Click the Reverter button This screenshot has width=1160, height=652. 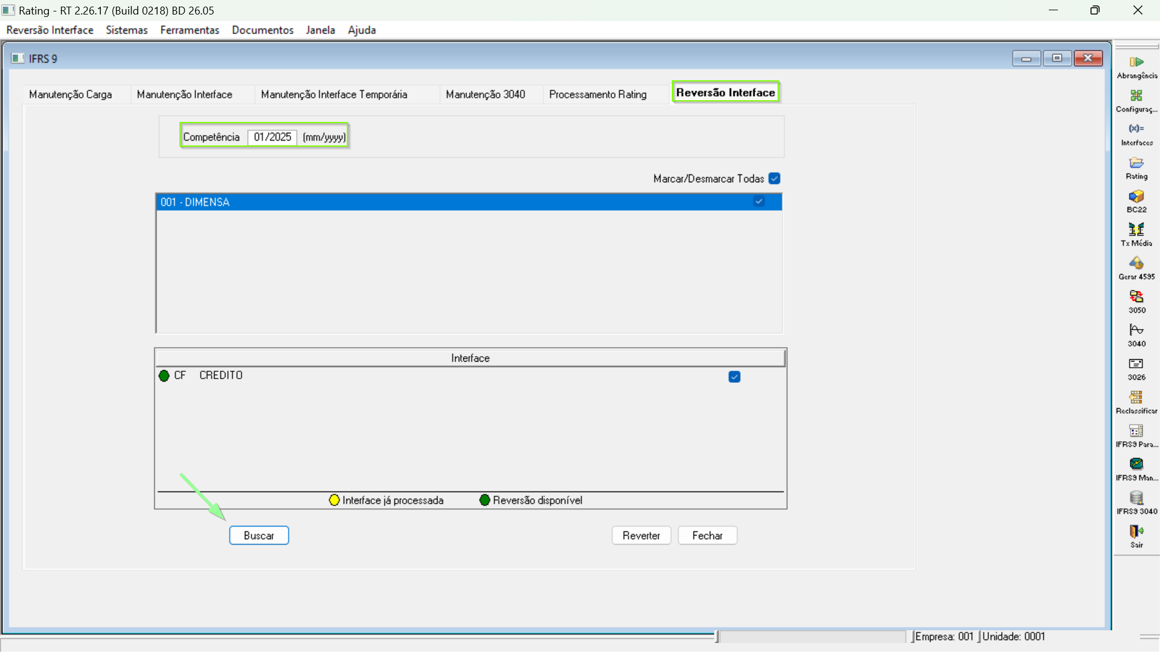pyautogui.click(x=641, y=535)
